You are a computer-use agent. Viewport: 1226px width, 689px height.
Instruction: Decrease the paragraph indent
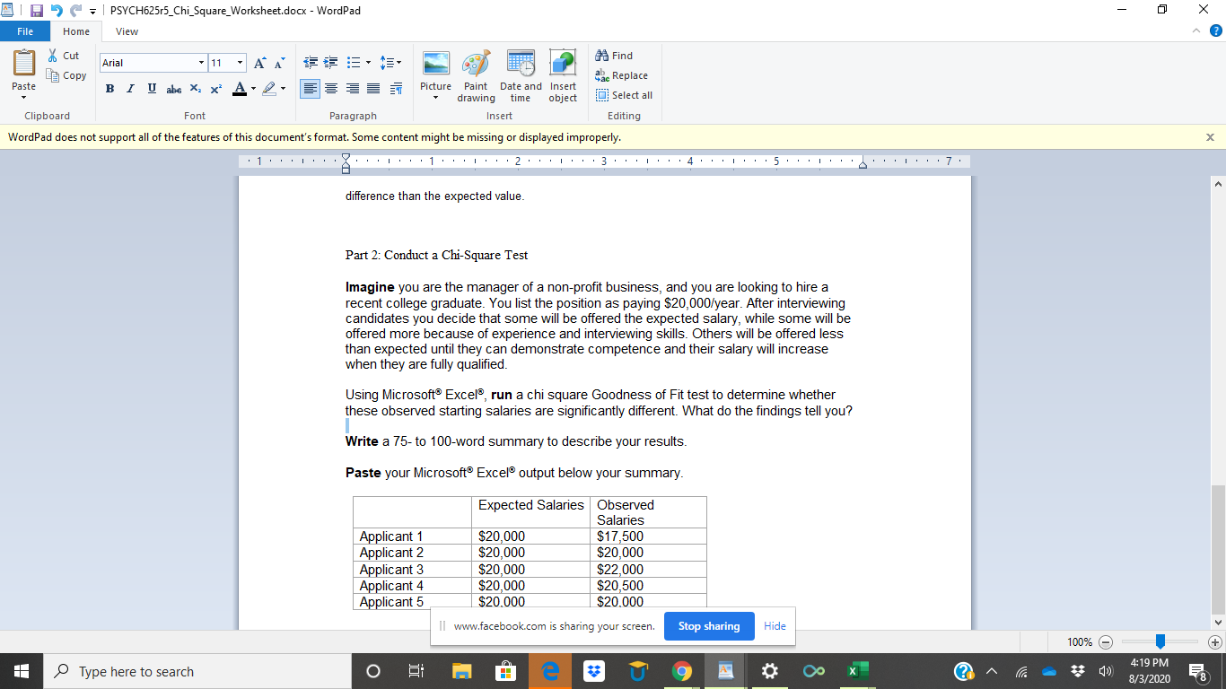[x=311, y=63]
